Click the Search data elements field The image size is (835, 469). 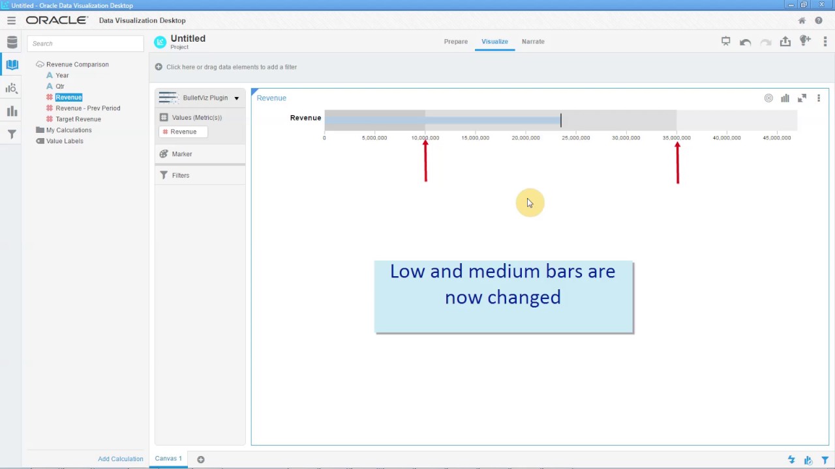(85, 44)
